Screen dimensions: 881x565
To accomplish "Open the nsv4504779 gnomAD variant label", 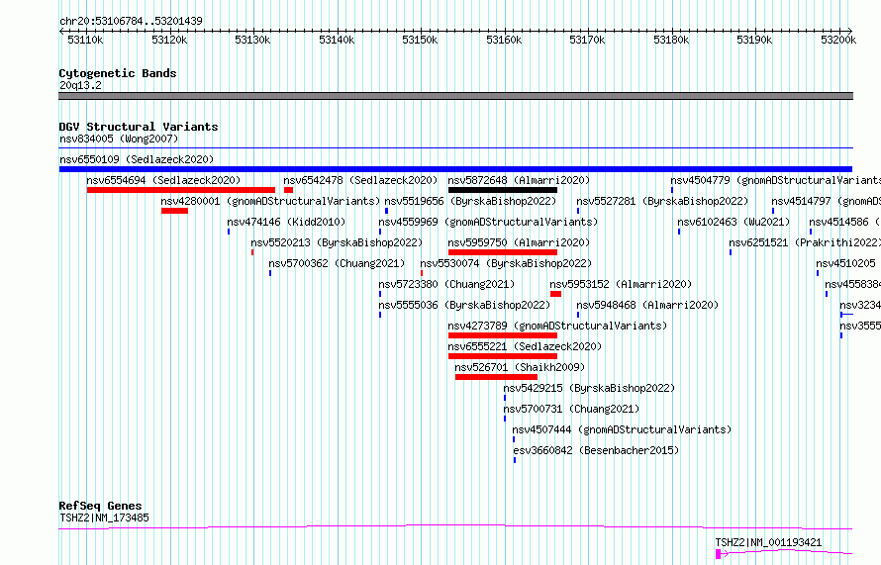I will point(775,180).
